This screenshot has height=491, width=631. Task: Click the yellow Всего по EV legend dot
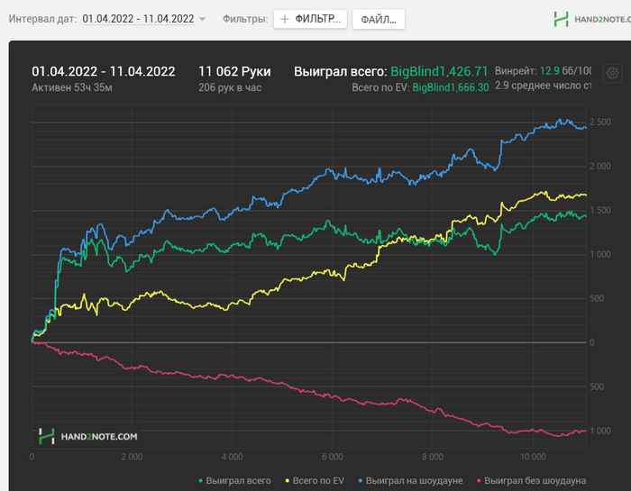pos(288,480)
